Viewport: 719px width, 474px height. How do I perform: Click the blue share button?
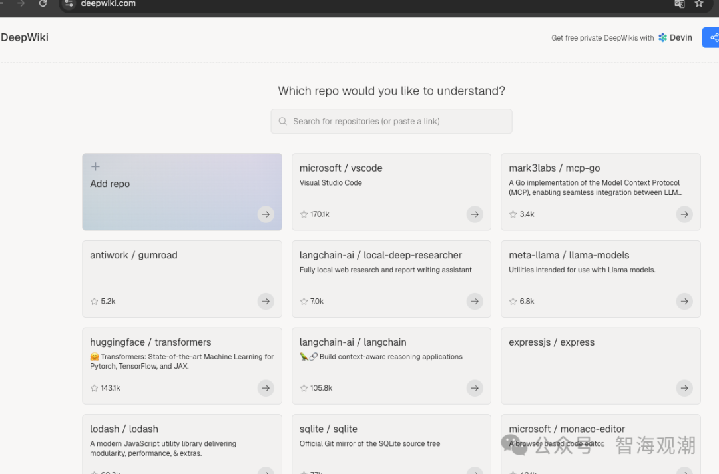pos(712,37)
